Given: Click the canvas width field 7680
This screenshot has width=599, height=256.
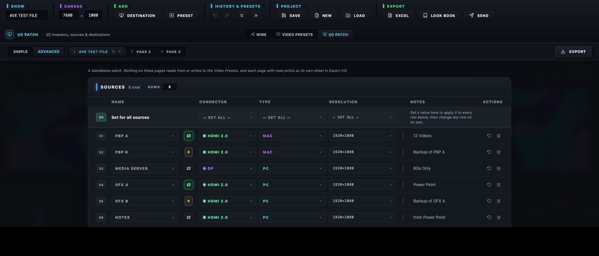Looking at the screenshot, I should click(69, 15).
